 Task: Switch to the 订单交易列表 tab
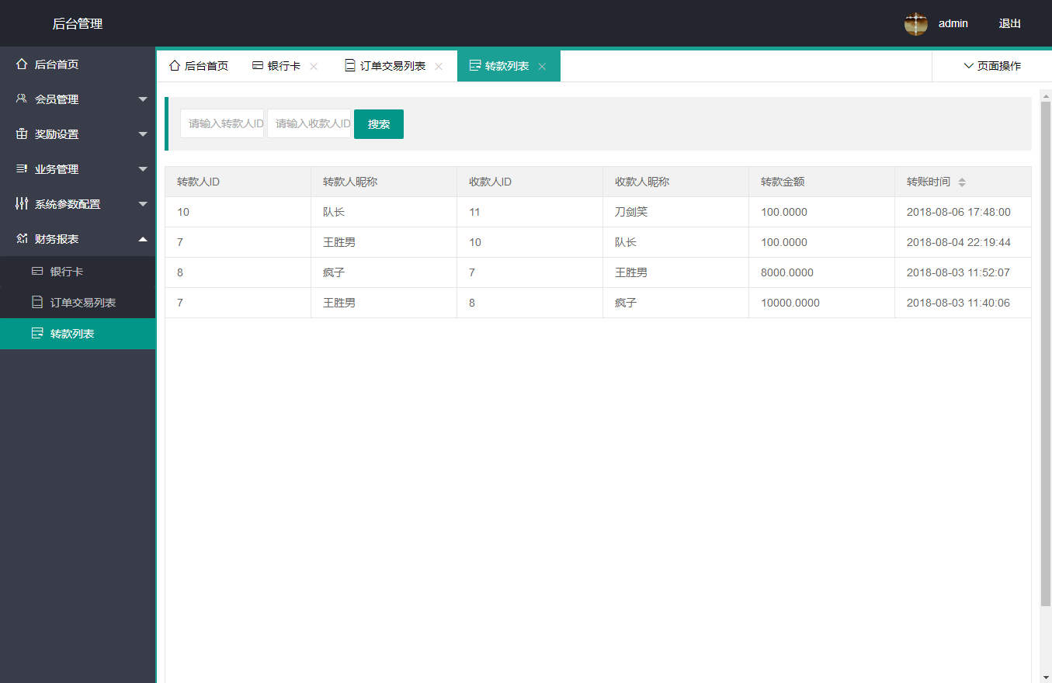pos(392,66)
